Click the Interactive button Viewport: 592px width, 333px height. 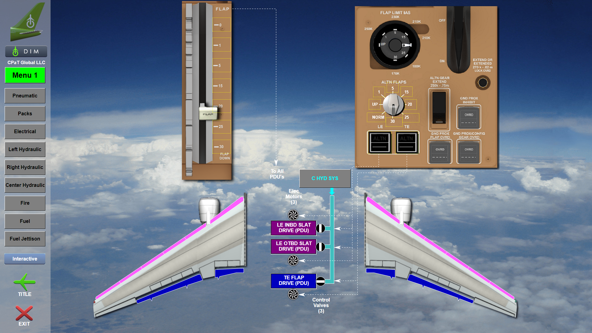click(25, 259)
